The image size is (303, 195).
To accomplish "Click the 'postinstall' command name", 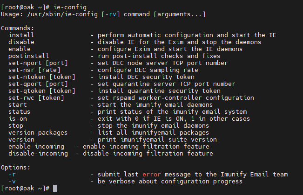I will 29,56.
